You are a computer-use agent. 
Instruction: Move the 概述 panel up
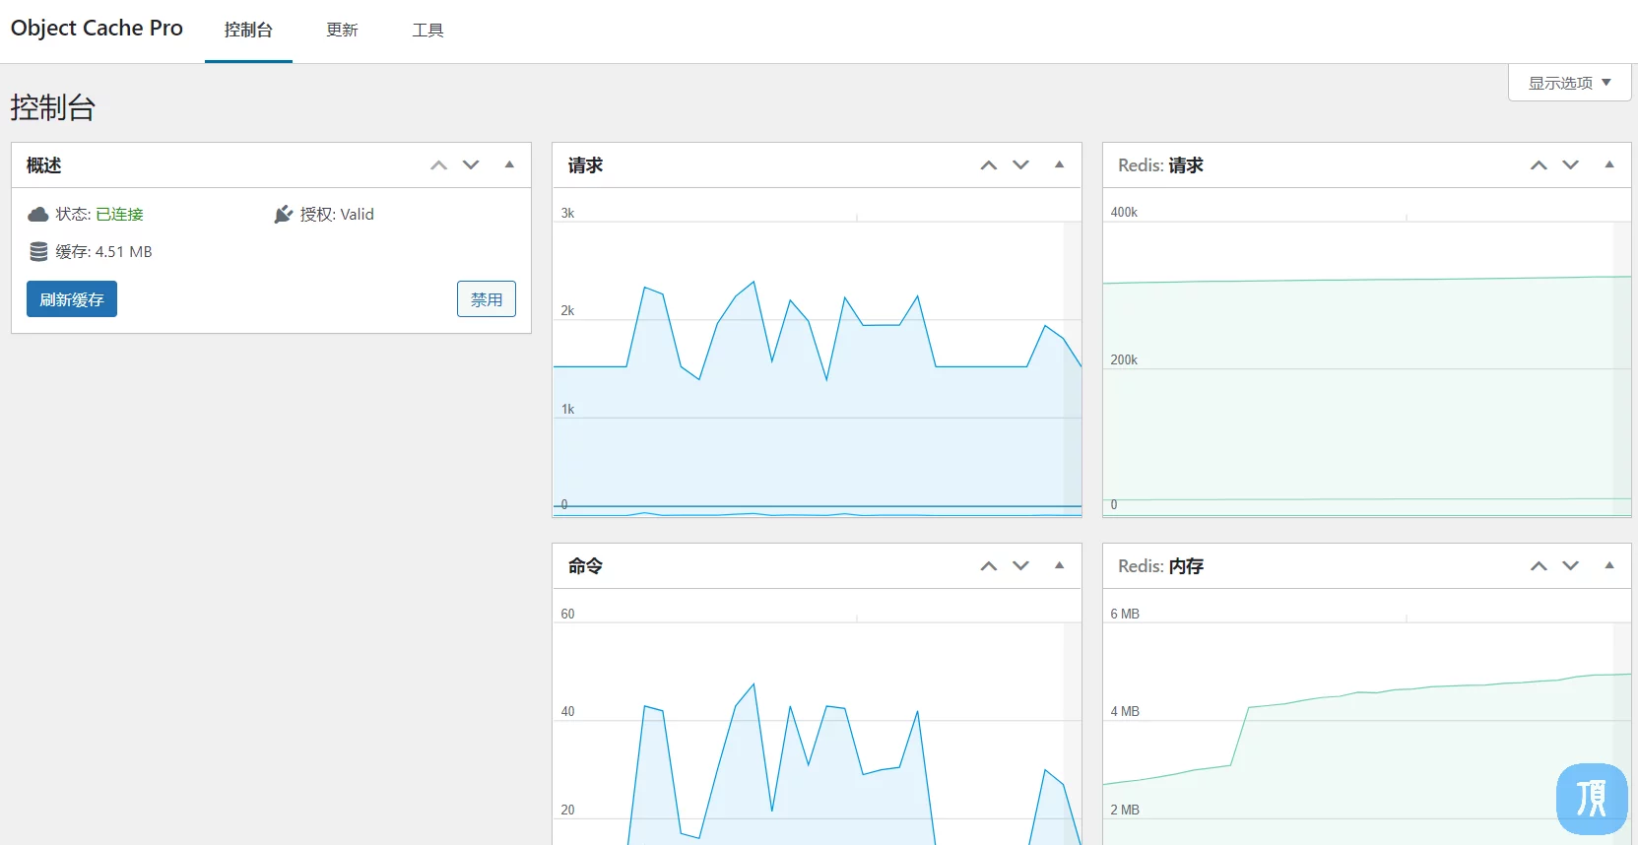pos(439,165)
